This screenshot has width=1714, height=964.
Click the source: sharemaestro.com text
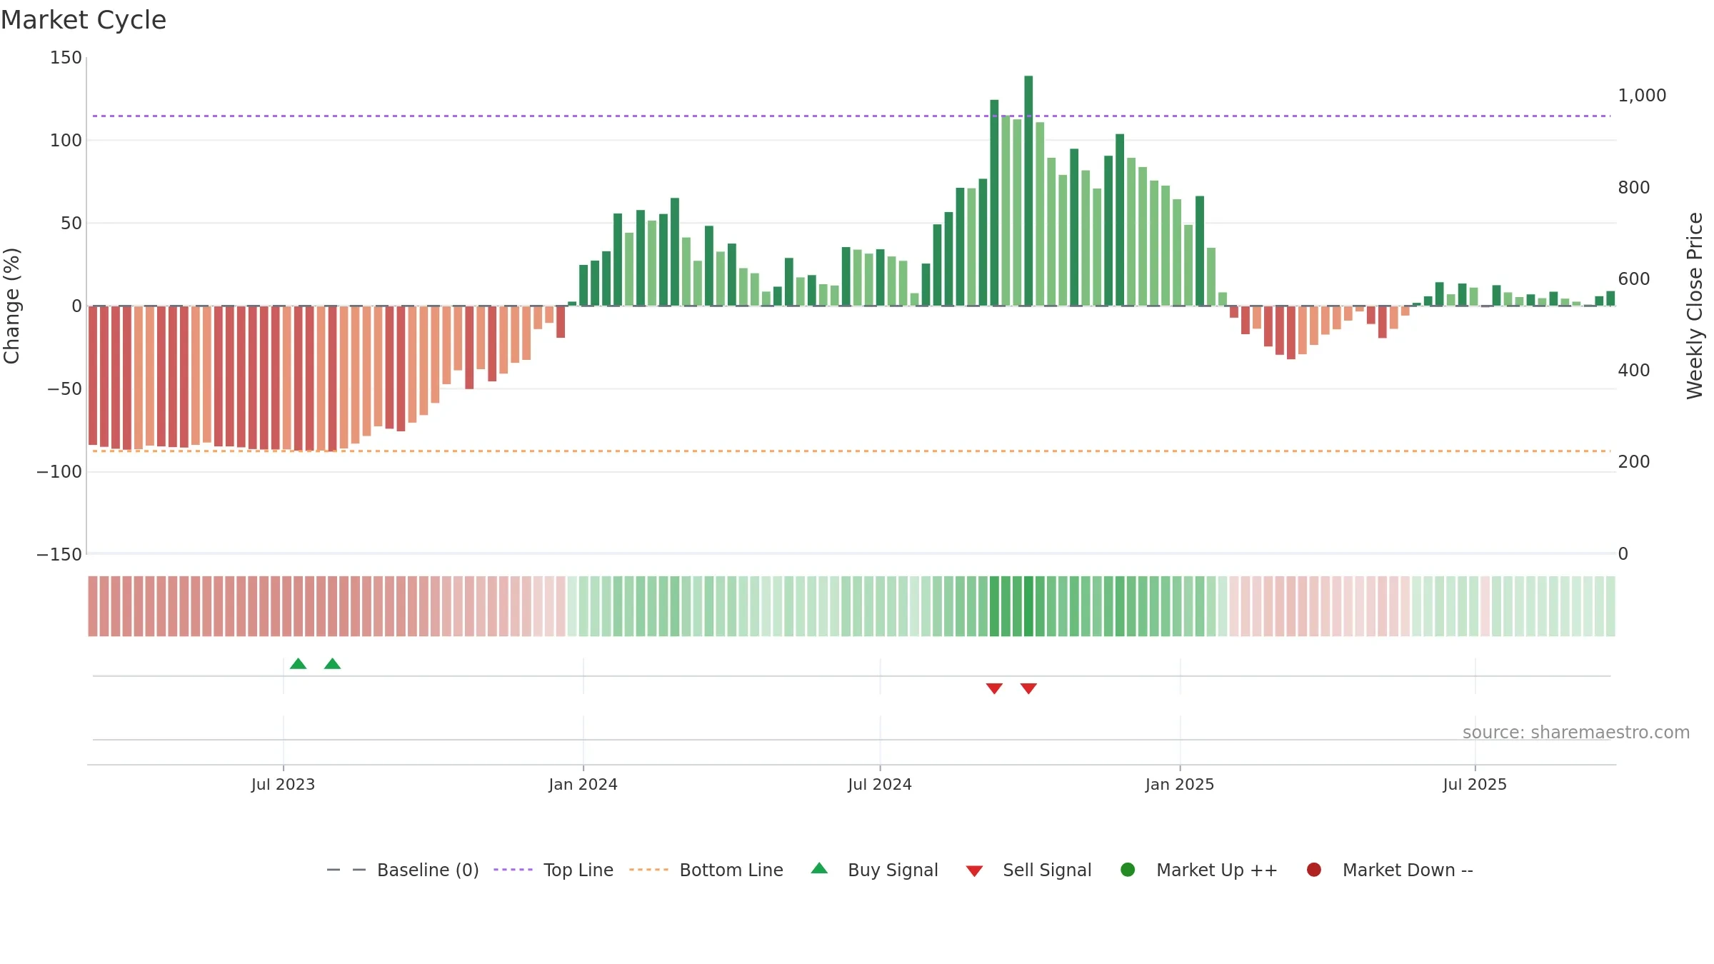[1576, 732]
